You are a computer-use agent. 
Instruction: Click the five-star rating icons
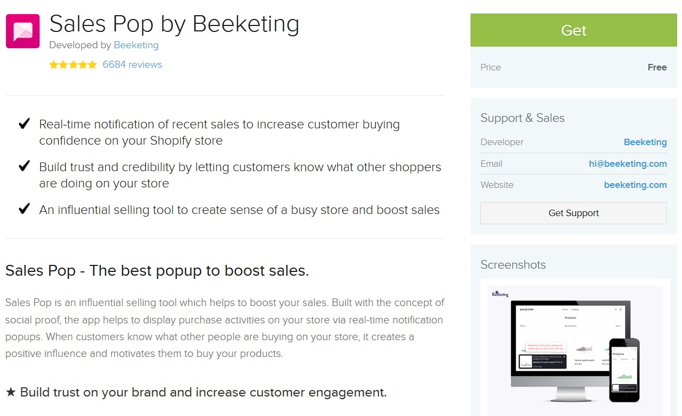73,64
